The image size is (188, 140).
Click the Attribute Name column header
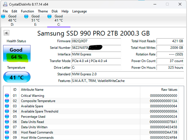(32, 90)
